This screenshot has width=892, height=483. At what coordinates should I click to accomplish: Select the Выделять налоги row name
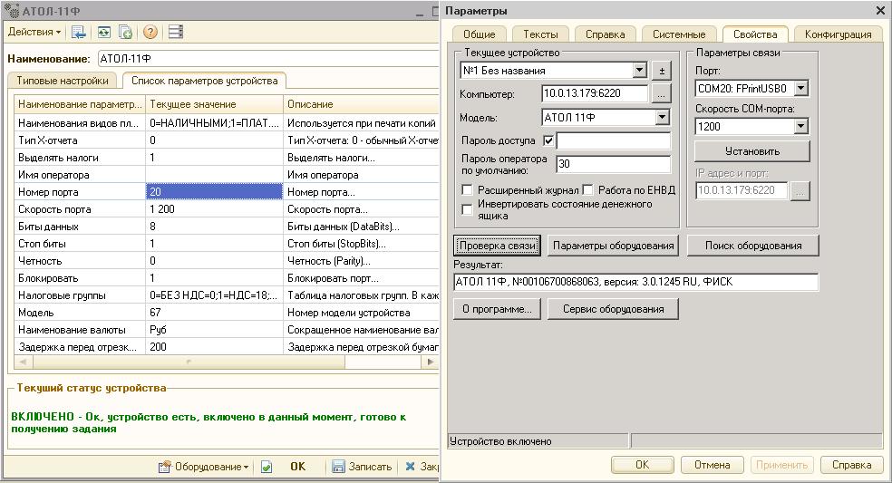[80, 158]
